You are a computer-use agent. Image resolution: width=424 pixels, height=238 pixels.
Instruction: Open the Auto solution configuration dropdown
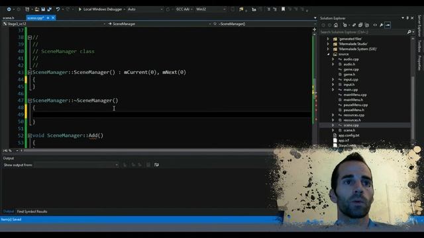[145, 9]
